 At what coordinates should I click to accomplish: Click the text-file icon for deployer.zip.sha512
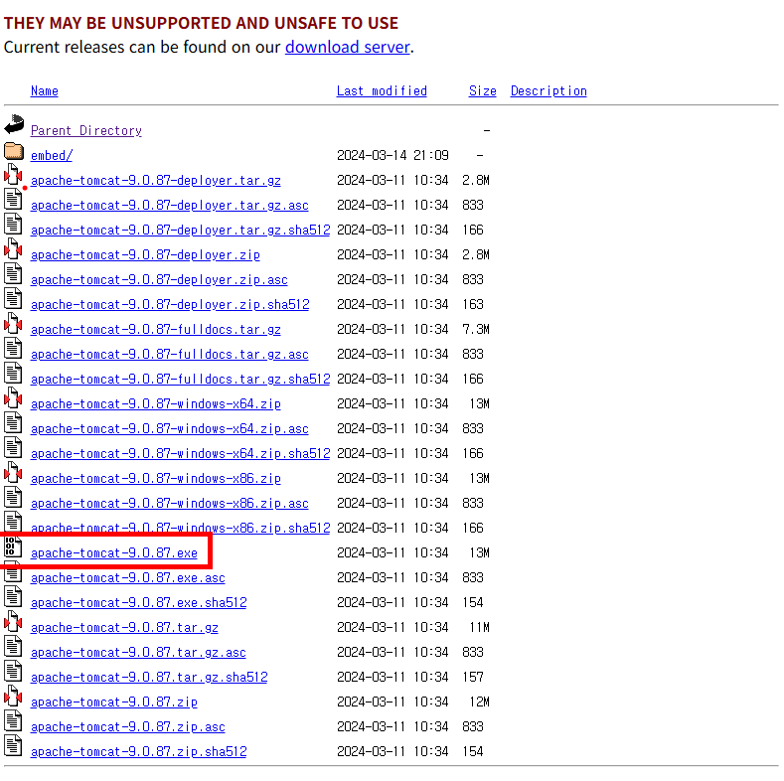tap(13, 298)
